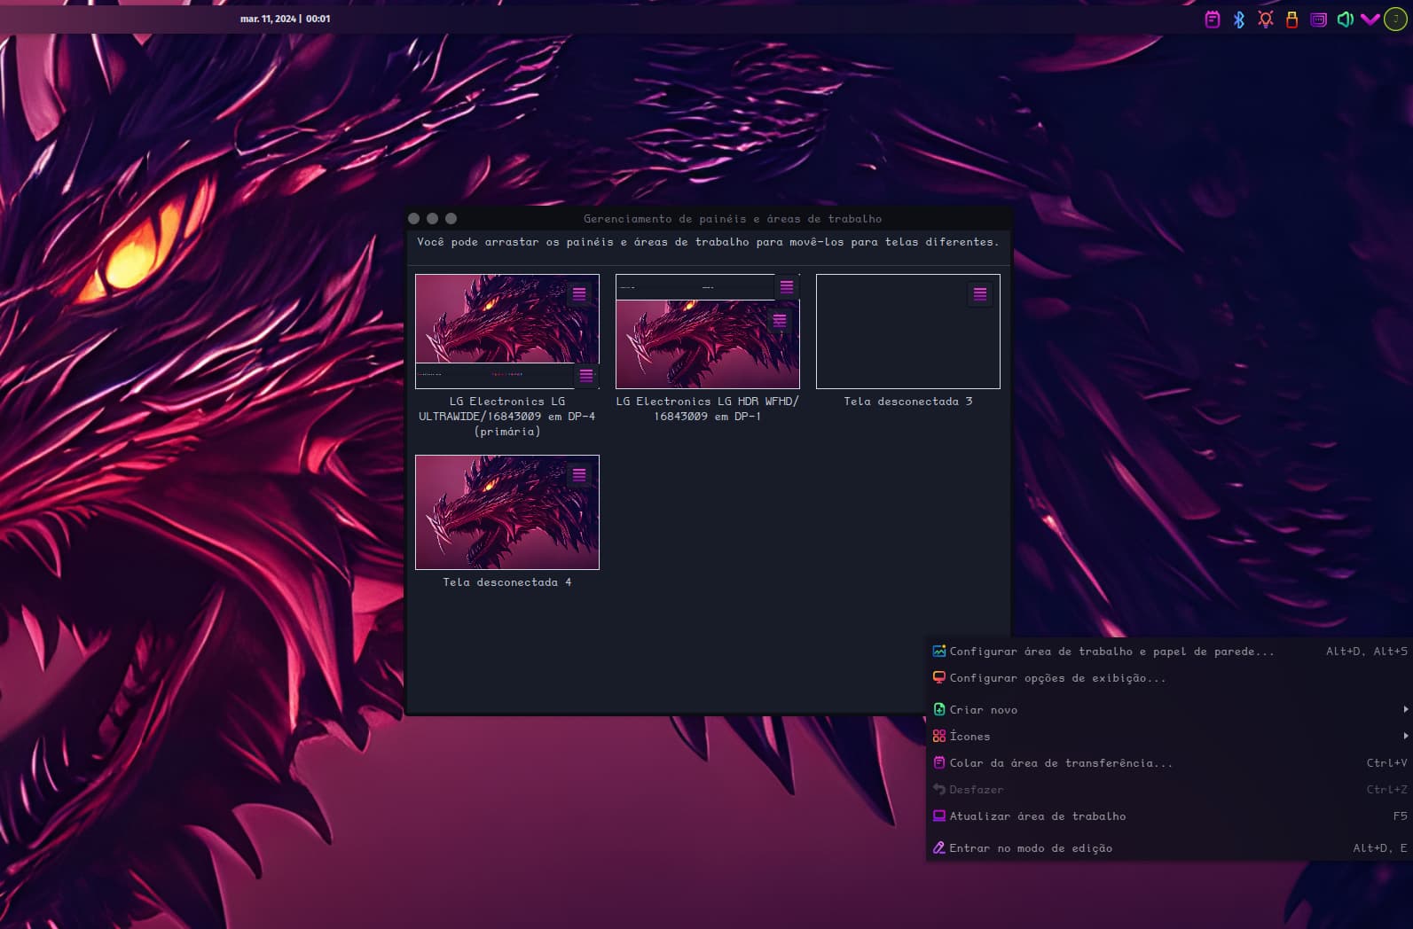Click the middle window control dot in the title bar
The image size is (1413, 929).
pyautogui.click(x=433, y=219)
